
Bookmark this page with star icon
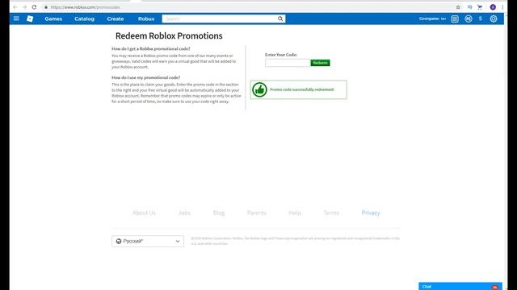coord(458,7)
